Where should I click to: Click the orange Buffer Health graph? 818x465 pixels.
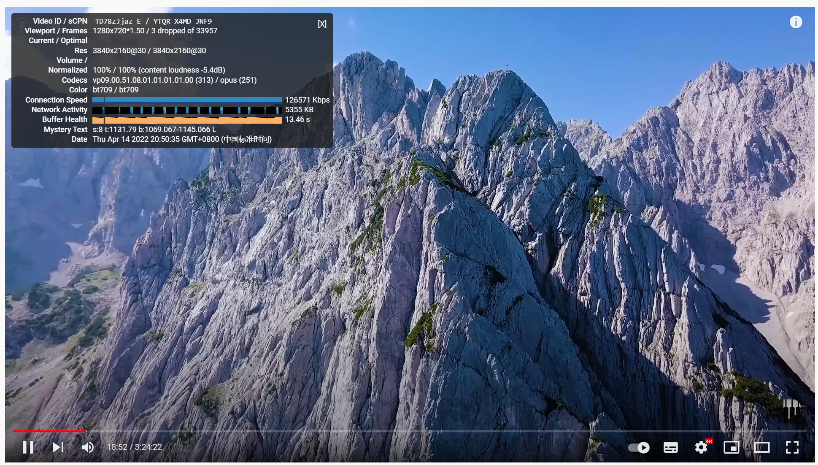pyautogui.click(x=187, y=120)
